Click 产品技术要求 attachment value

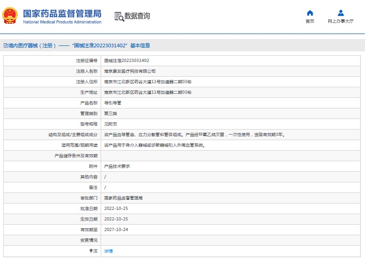(x=117, y=166)
